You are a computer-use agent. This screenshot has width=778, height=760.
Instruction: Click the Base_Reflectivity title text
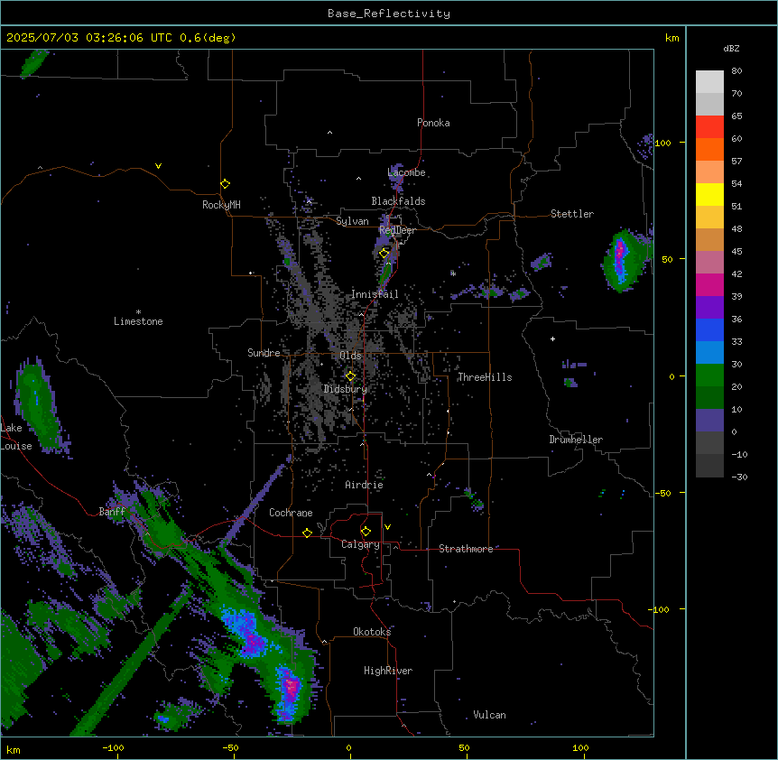[389, 14]
